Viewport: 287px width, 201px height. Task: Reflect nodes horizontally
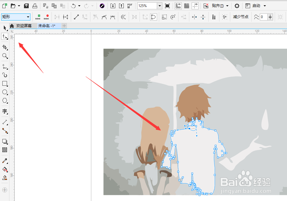(194, 17)
